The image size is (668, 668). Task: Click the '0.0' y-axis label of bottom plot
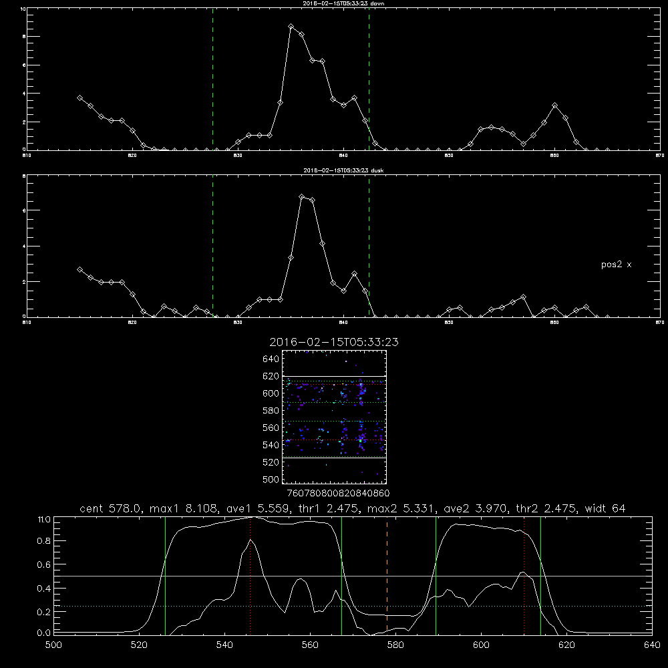pos(44,633)
